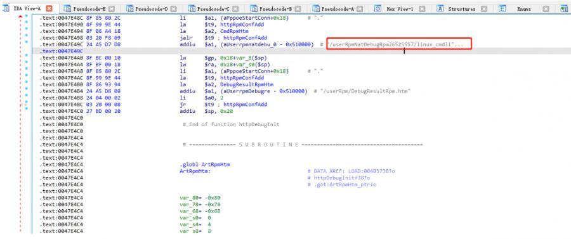The image size is (571, 239).
Task: Open the Pseudocode-B tab
Action: (x=276, y=8)
